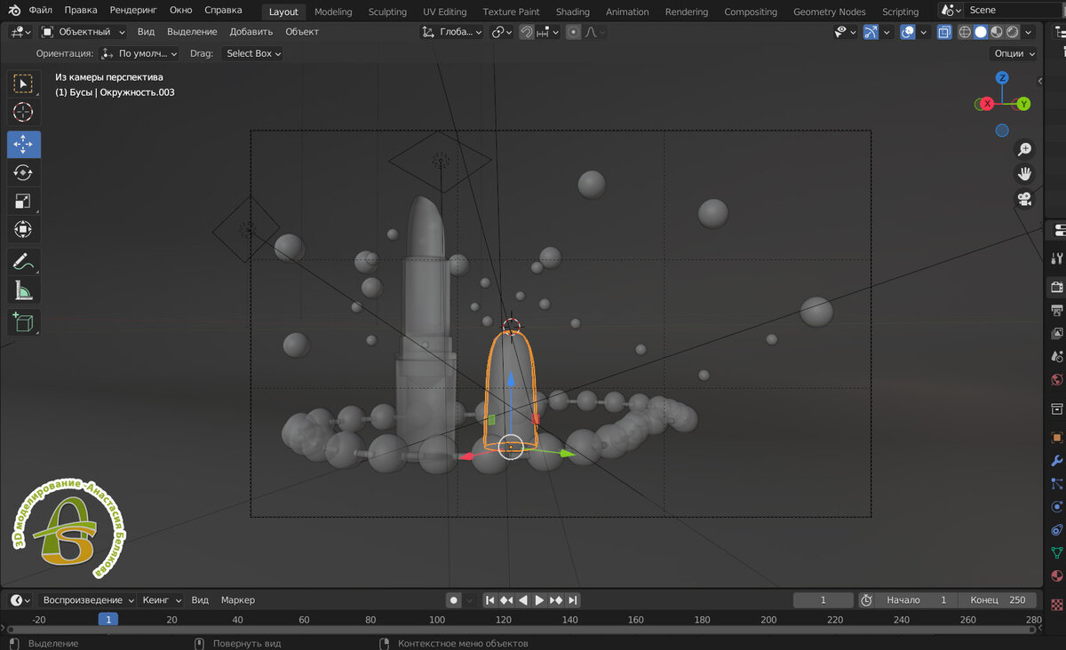Image resolution: width=1066 pixels, height=650 pixels.
Task: Open the Tool properties tab (wrench-screwdriver)
Action: (x=1057, y=258)
